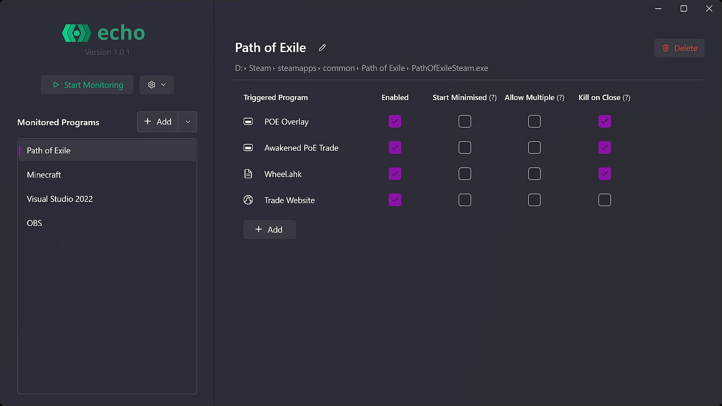This screenshot has height=406, width=722.
Task: Click Add below the triggered programs list
Action: pyautogui.click(x=269, y=230)
